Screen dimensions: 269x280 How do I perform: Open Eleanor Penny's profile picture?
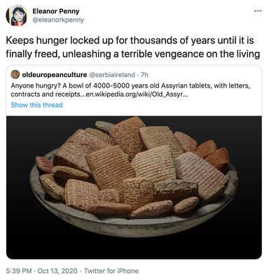(x=16, y=15)
